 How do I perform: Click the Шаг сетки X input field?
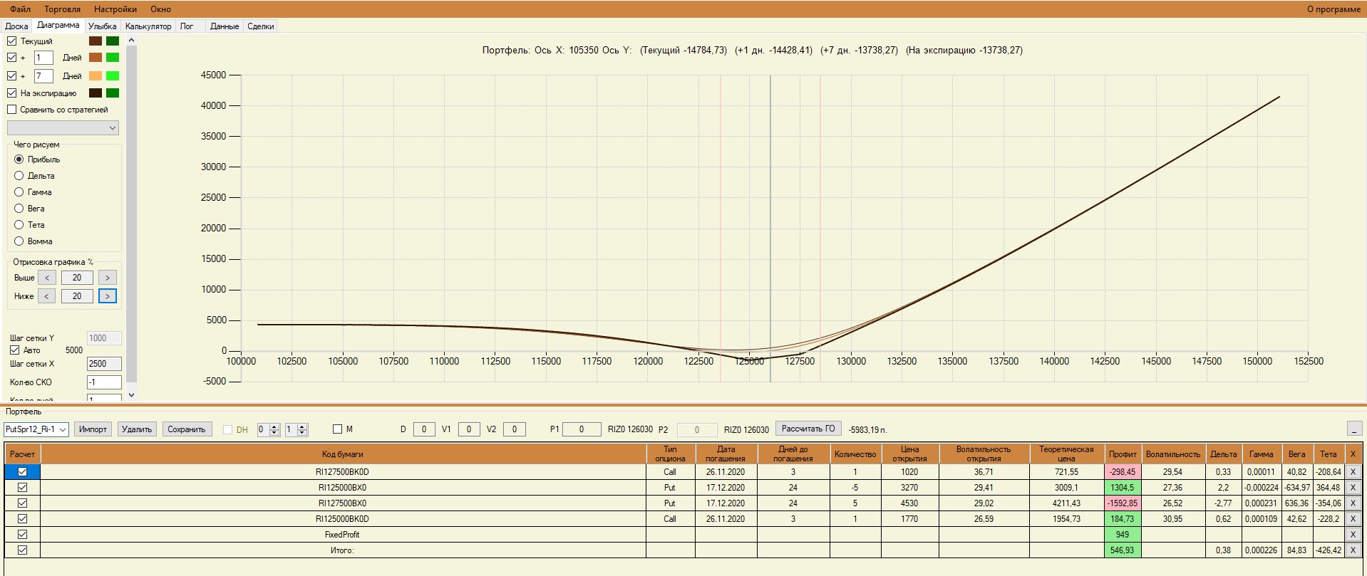click(104, 364)
